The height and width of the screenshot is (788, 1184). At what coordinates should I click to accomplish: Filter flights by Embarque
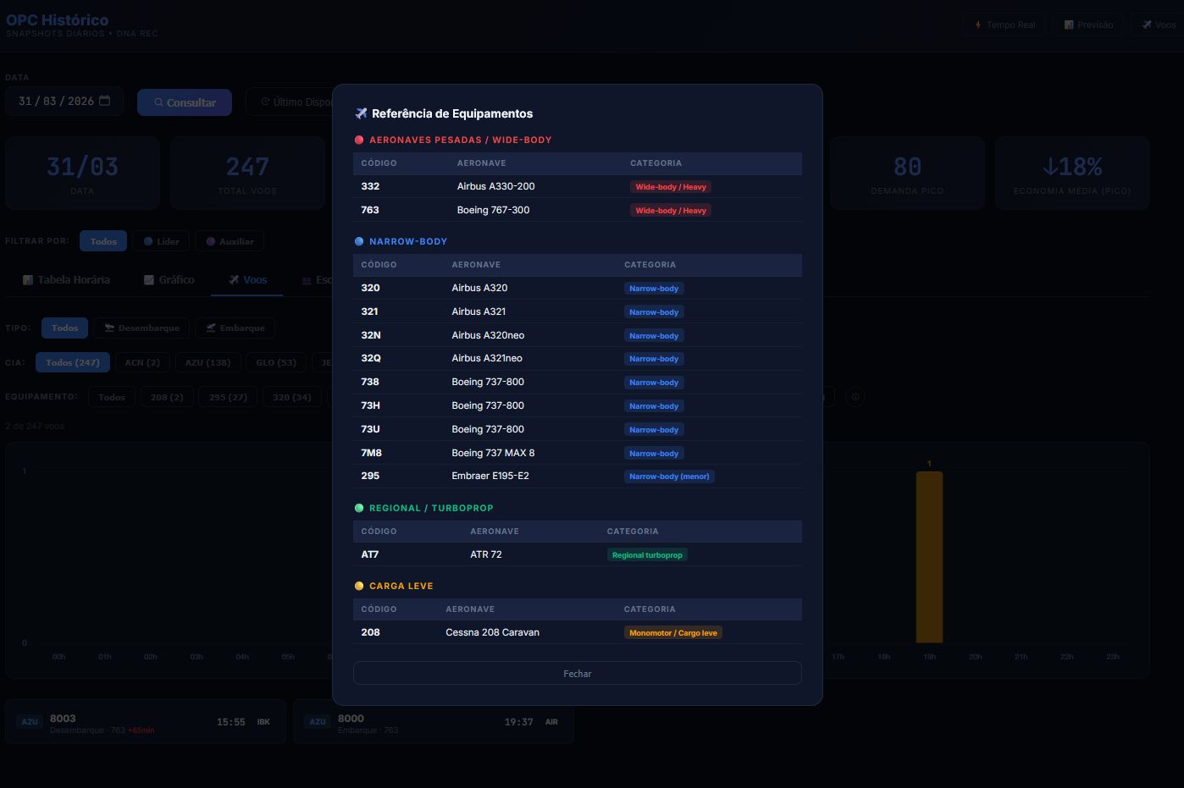[235, 328]
